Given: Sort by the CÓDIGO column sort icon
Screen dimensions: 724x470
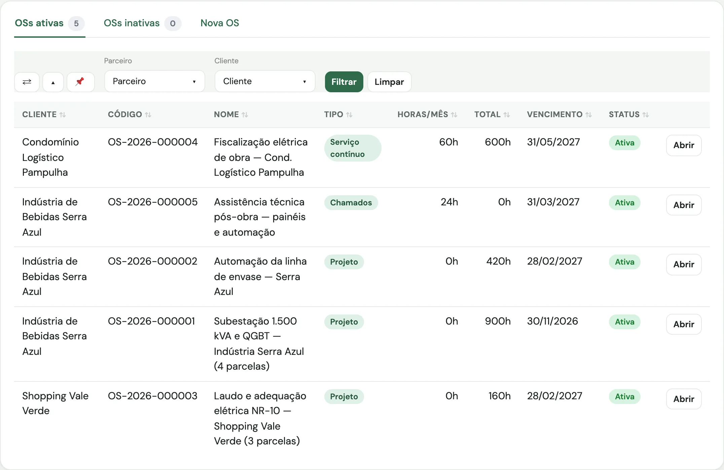Looking at the screenshot, I should click(148, 115).
